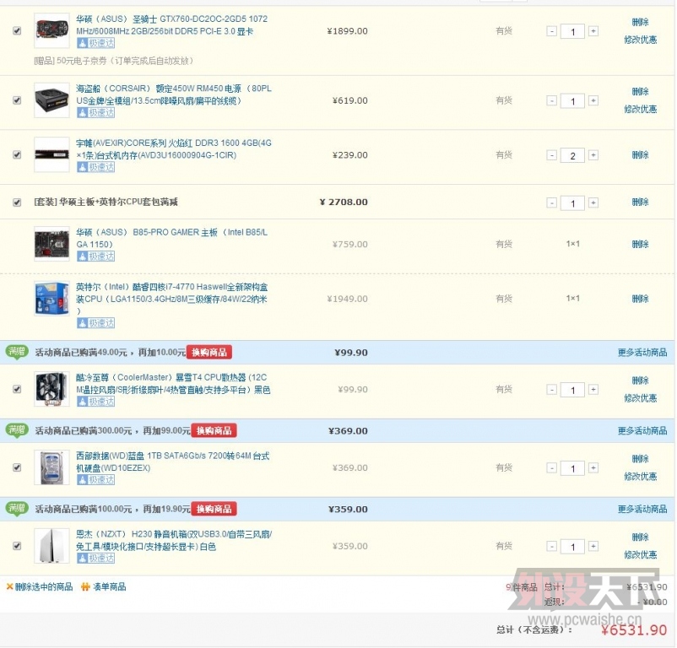Increase quantity of CoolerMaster T4 cooler
677x648 pixels.
point(593,390)
